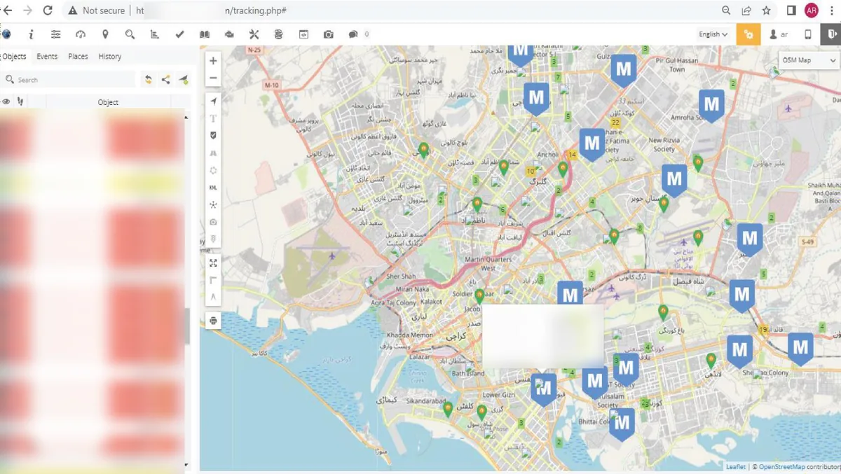Toggle street view camera map control
This screenshot has width=841, height=474.
pyautogui.click(x=214, y=222)
